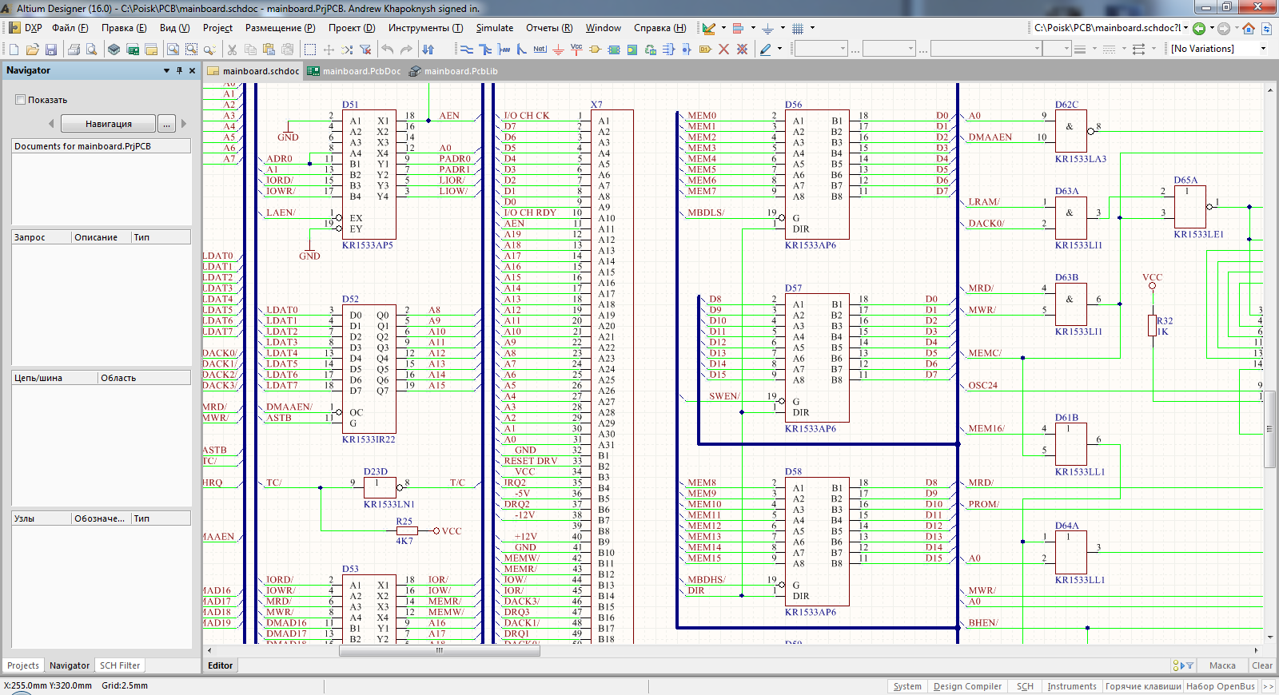
Task: Click the Навигация button
Action: (109, 124)
